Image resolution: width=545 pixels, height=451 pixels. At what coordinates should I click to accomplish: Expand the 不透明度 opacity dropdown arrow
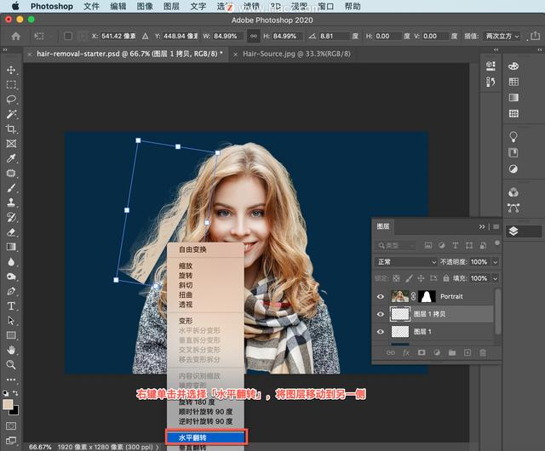[x=495, y=262]
